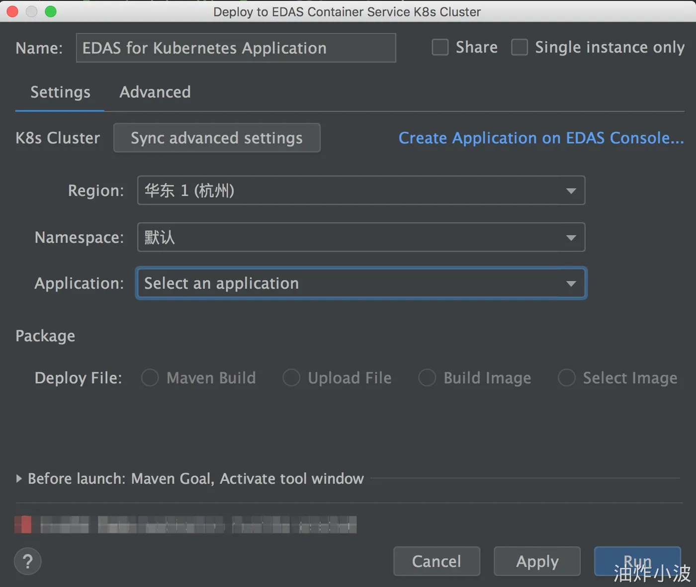
Task: Click the Run button
Action: 637,561
